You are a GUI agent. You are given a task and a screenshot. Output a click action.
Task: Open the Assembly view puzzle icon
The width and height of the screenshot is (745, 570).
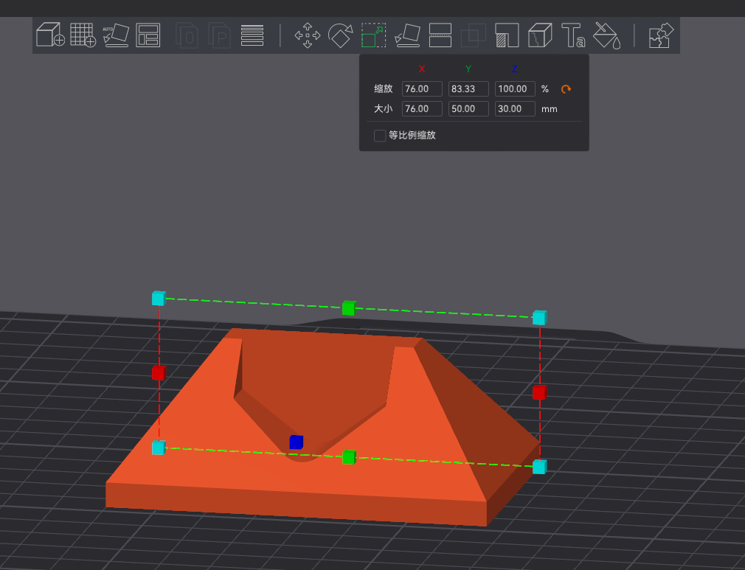pyautogui.click(x=662, y=35)
